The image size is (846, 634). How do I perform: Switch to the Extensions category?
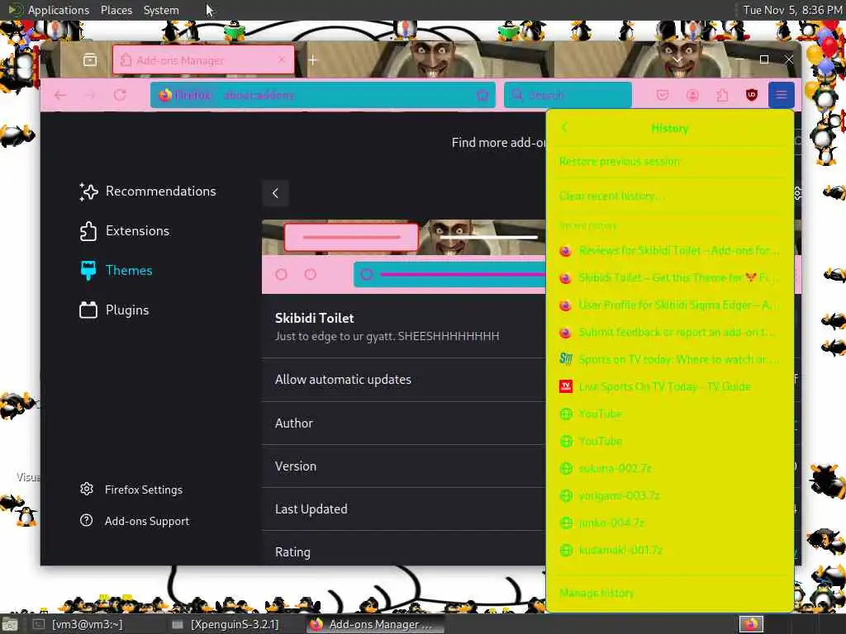pos(124,231)
